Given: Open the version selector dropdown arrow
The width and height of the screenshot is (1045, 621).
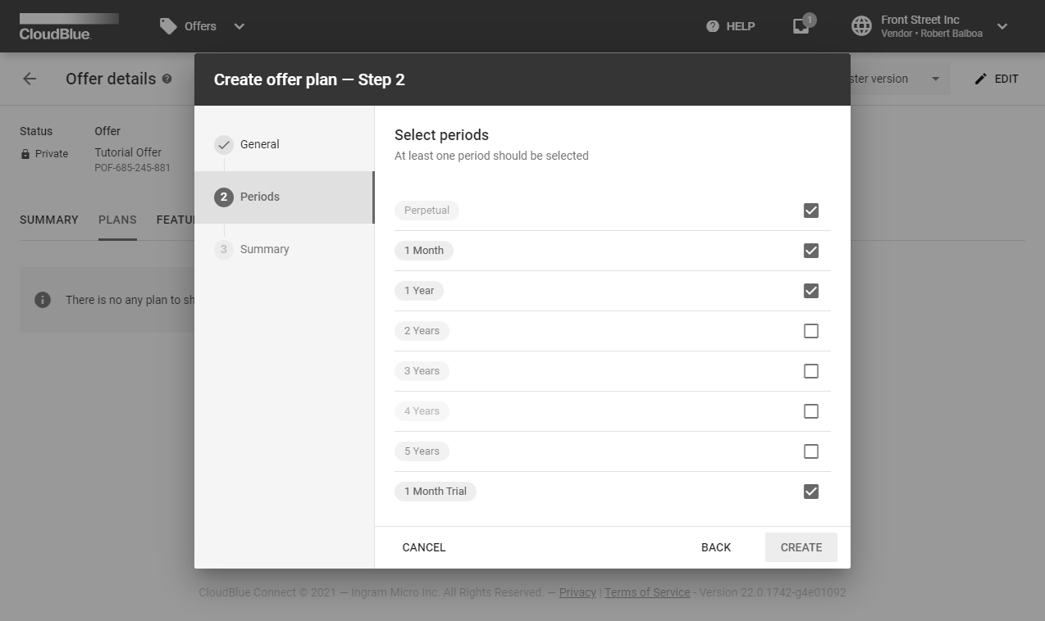Looking at the screenshot, I should tap(936, 79).
